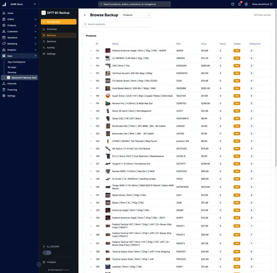Viewport: 277px width, 273px height.
Task: Click thumbnail of Super Extra 22LR product
Action: point(108,96)
